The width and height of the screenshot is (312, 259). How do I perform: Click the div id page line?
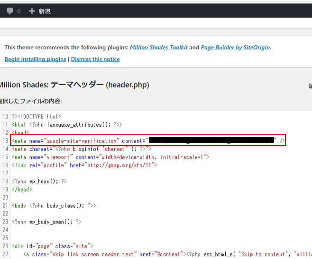(51, 246)
